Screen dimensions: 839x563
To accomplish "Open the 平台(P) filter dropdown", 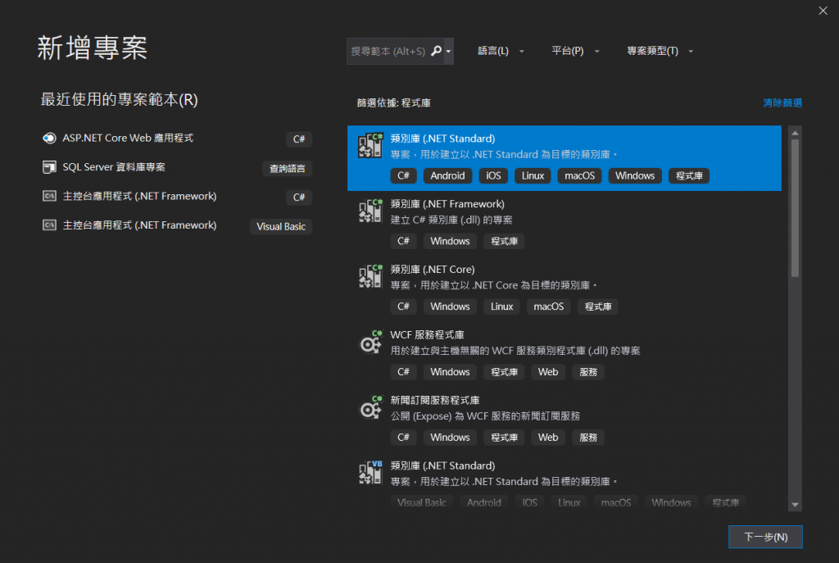I will [575, 51].
